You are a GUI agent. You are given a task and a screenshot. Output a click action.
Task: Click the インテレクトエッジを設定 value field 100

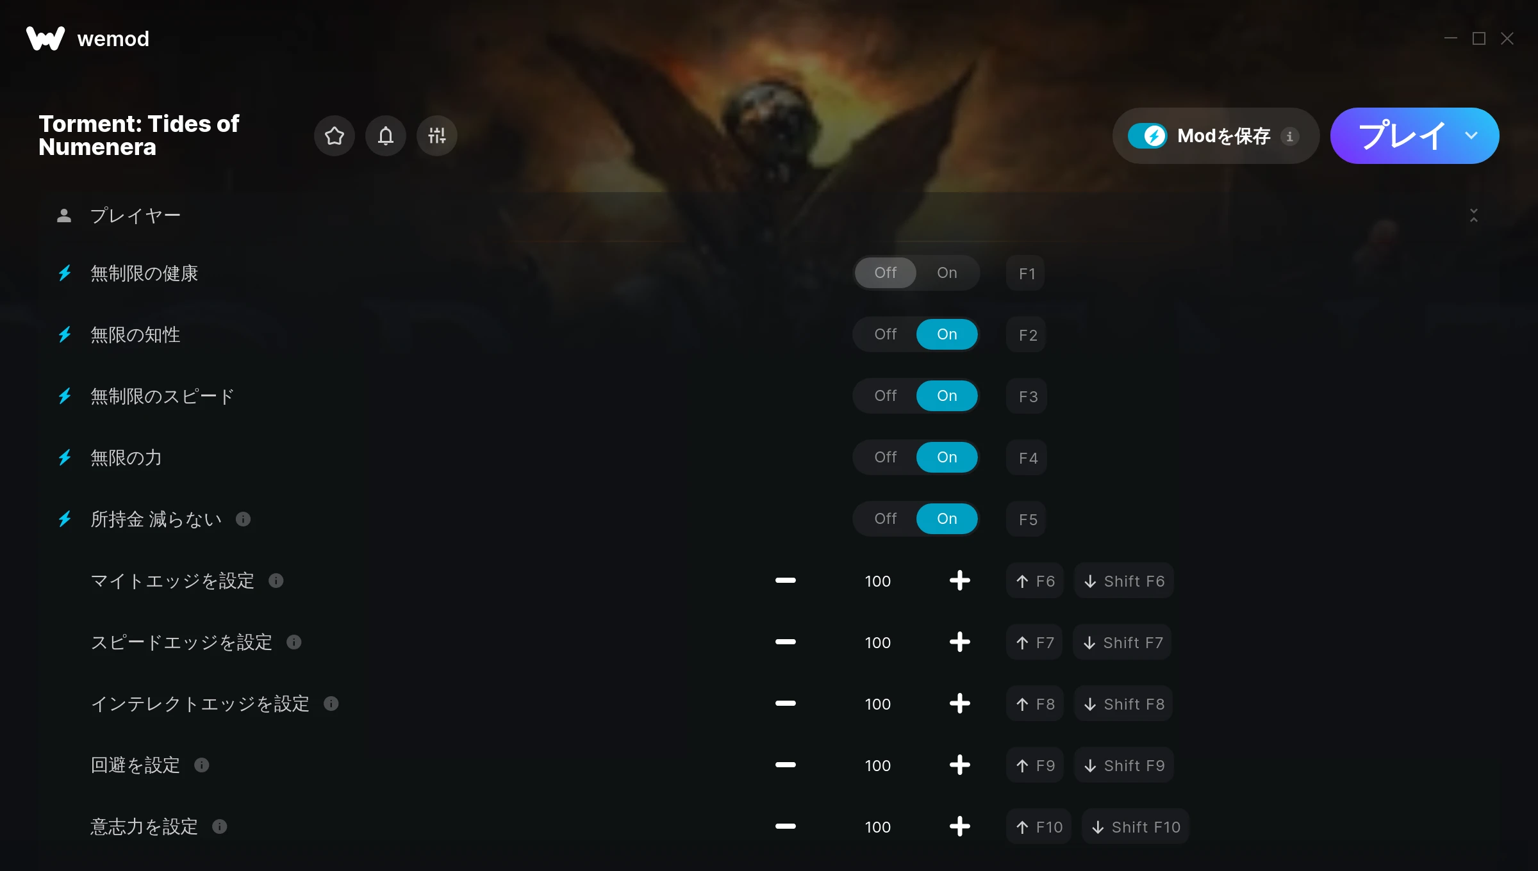877,704
